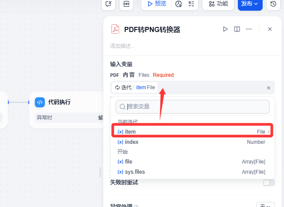
Task: Open the 功能 features button
Action: tap(218, 4)
